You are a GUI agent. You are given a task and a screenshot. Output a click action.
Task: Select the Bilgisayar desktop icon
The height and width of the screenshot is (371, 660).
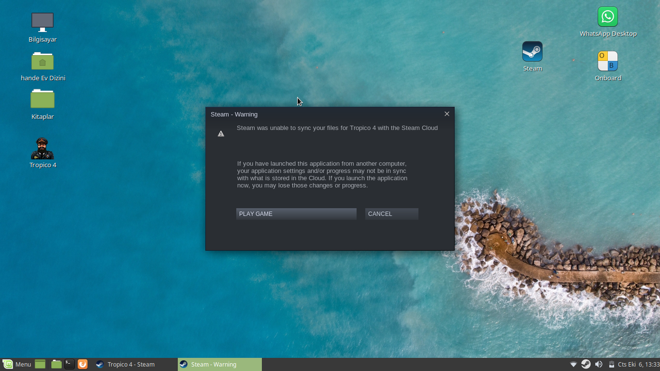[42, 28]
